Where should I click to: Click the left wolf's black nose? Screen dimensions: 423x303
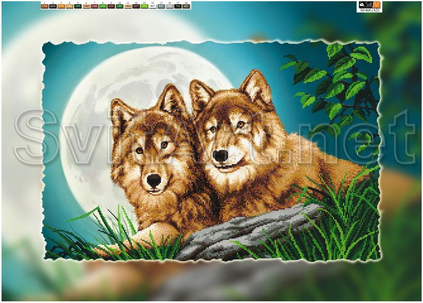(x=154, y=181)
